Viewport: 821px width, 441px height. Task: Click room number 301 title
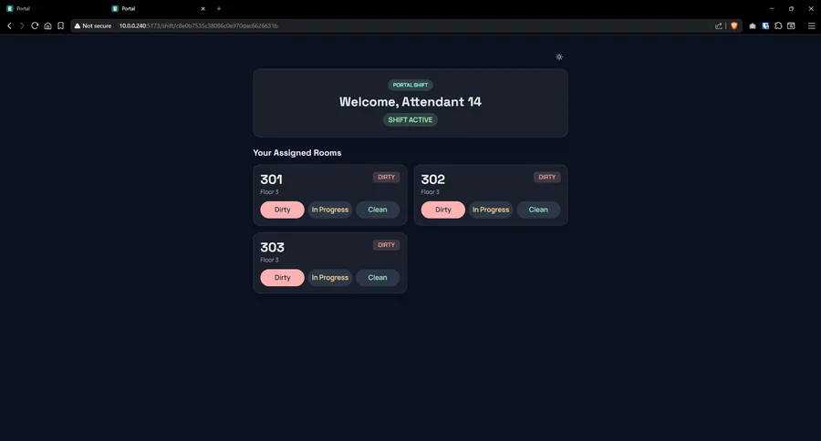(271, 179)
